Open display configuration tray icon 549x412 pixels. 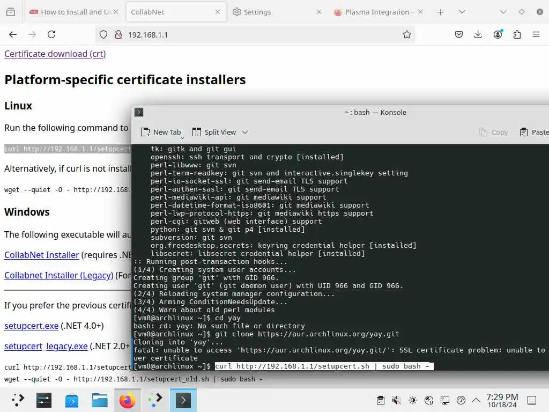click(445, 400)
